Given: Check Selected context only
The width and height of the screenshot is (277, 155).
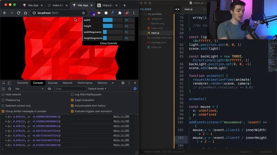Looking at the screenshot, I should click(x=3, y=106).
